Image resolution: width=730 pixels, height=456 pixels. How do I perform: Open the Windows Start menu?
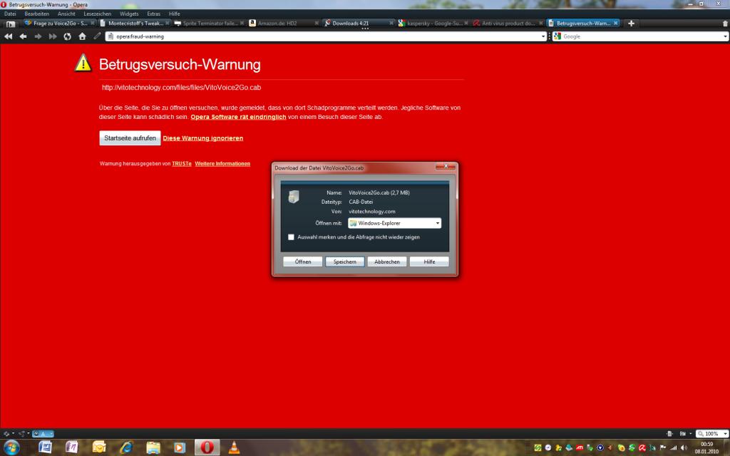pyautogui.click(x=11, y=447)
